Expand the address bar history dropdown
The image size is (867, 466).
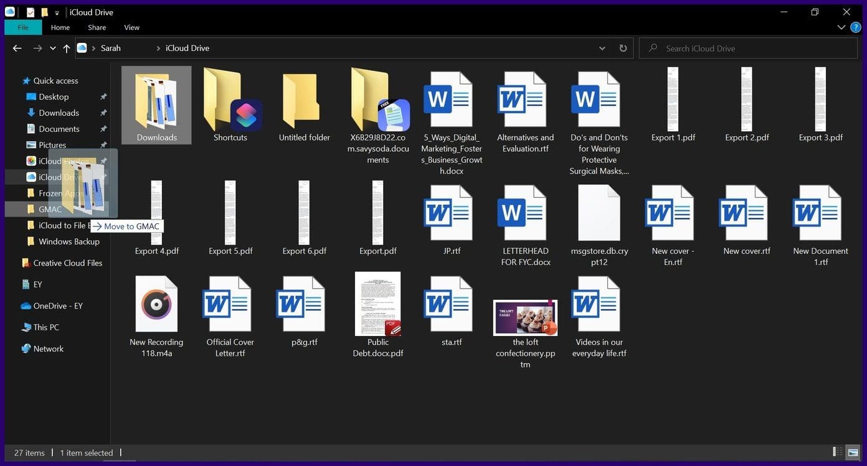[x=602, y=48]
